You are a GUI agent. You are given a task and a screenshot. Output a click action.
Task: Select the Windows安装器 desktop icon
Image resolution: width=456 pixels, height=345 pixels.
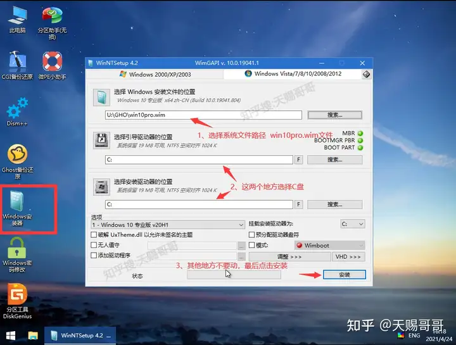pos(17,208)
